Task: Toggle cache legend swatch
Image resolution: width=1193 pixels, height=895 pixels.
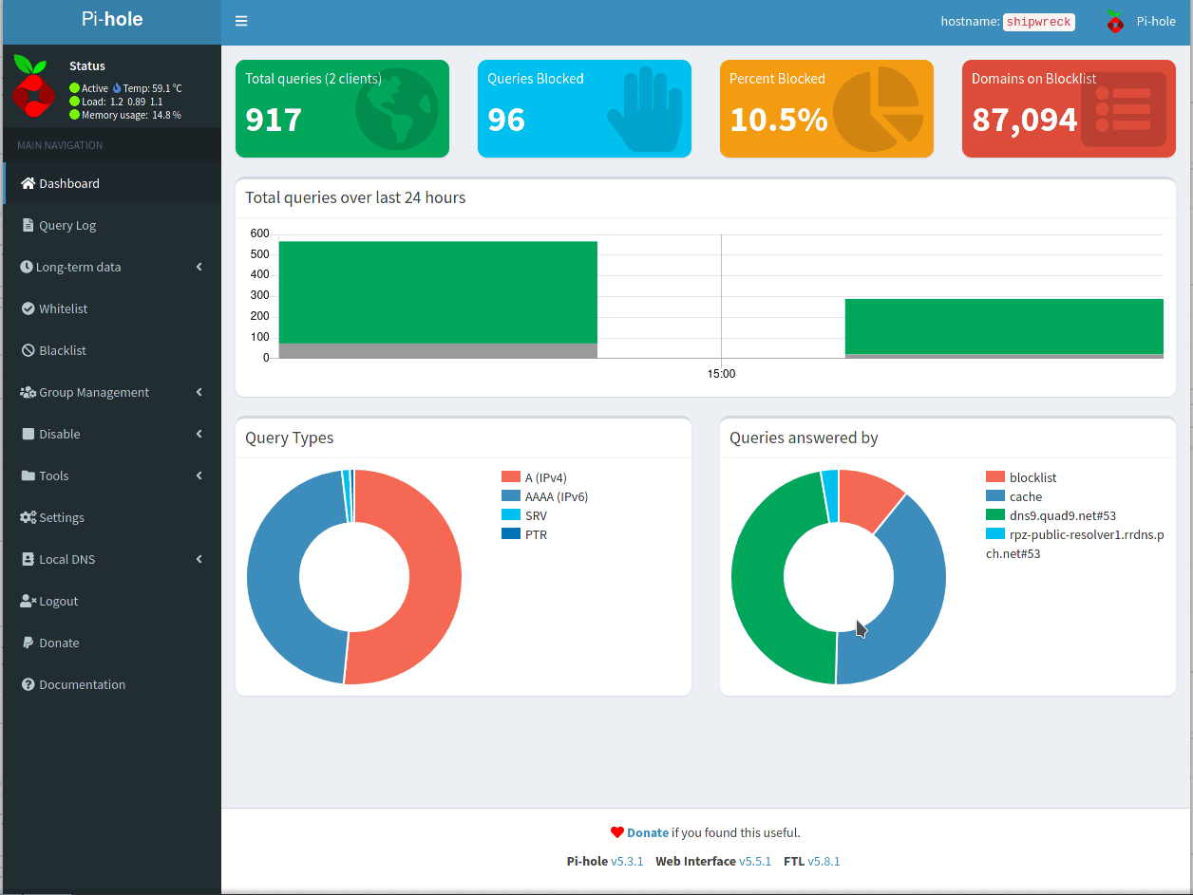Action: pos(994,496)
